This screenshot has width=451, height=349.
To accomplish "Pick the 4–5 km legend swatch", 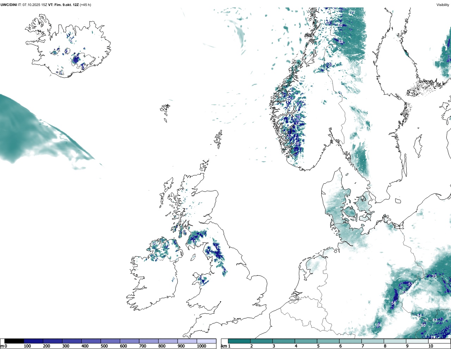I will click(x=306, y=341).
